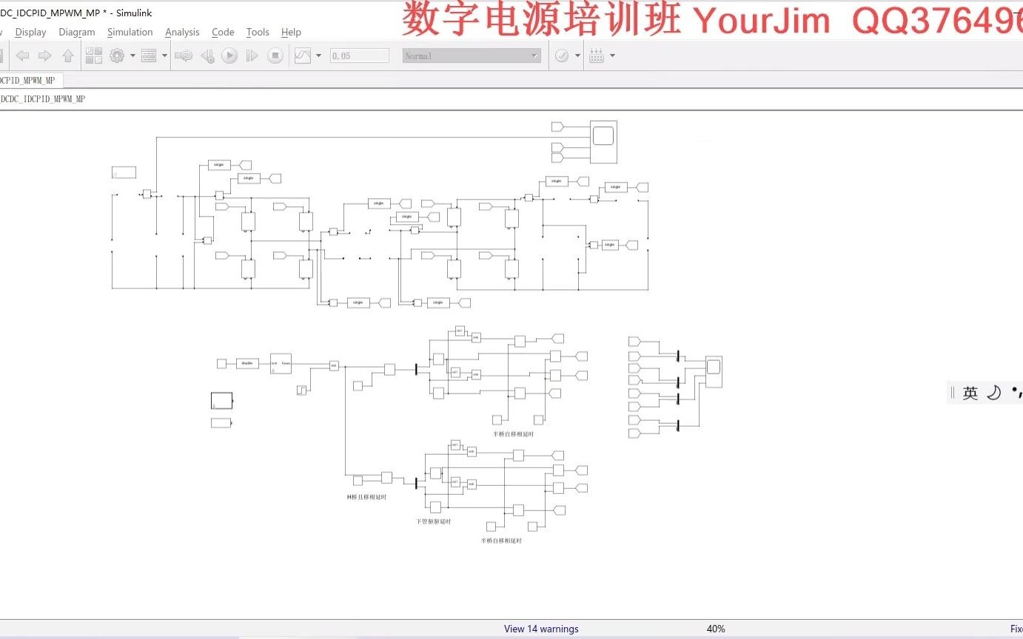Update the diagram with the refresh icon
The height and width of the screenshot is (639, 1023).
(184, 55)
